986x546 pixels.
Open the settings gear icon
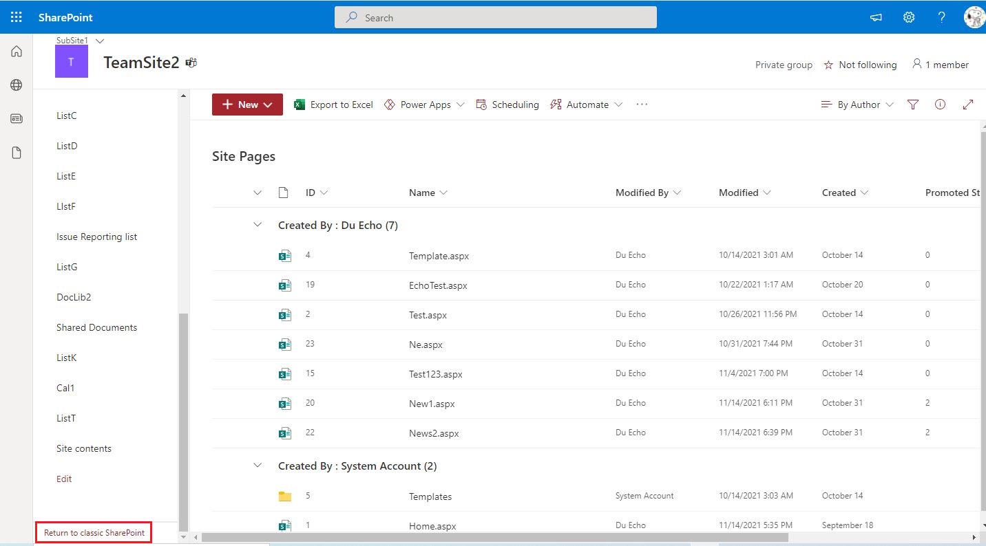tap(909, 17)
